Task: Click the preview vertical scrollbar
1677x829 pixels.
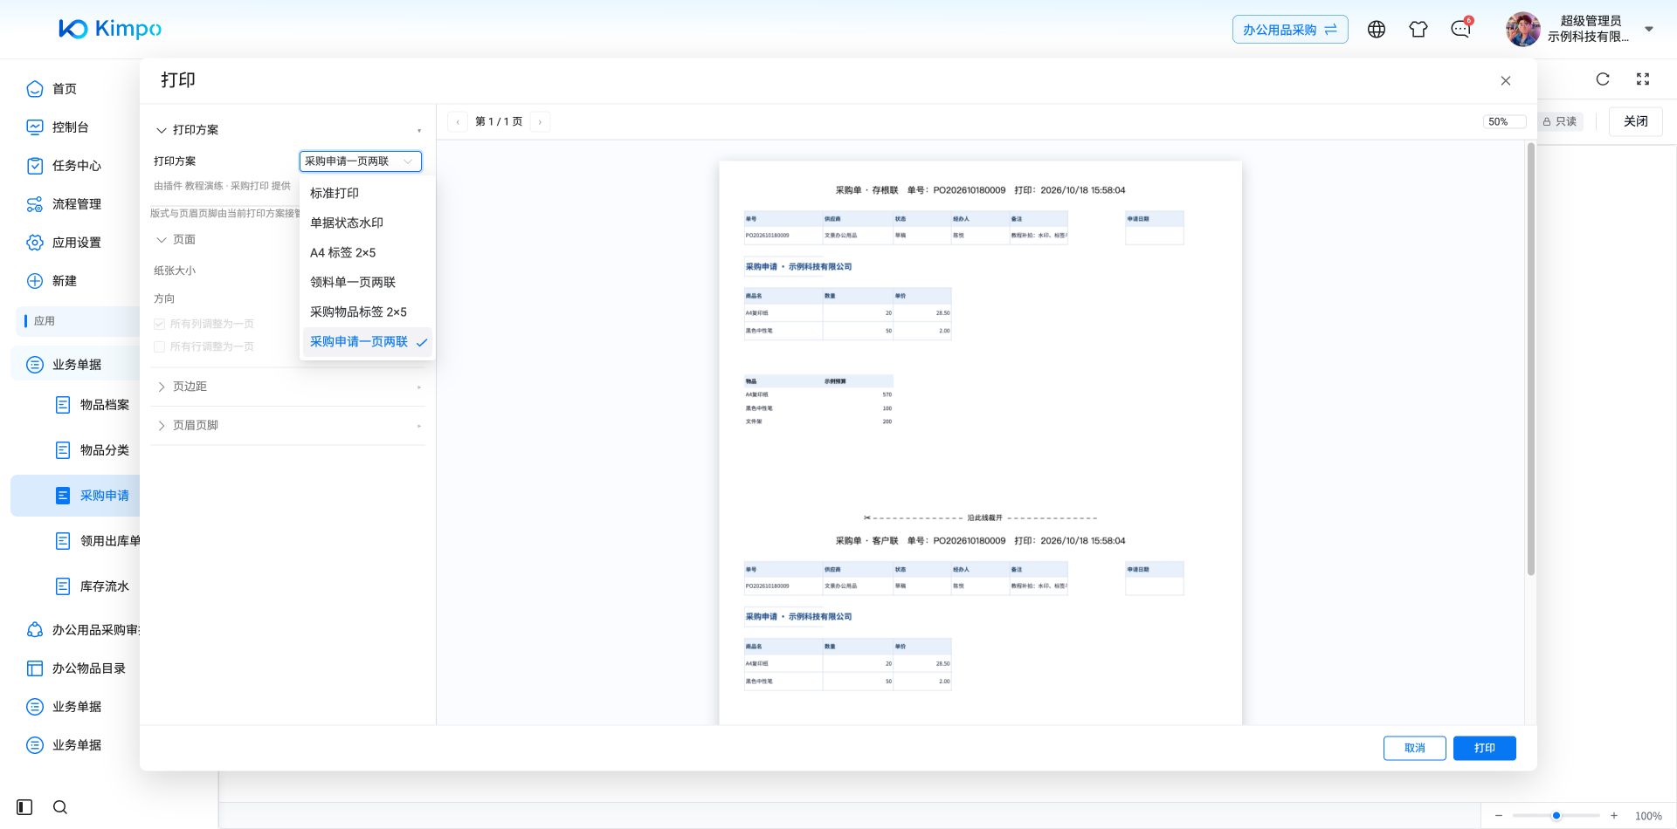Action: pos(1530,359)
